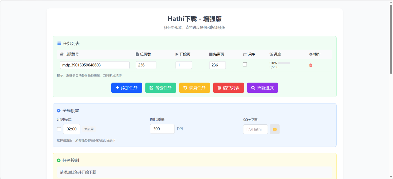Click the play triangle in 开始页 header

pos(177,54)
